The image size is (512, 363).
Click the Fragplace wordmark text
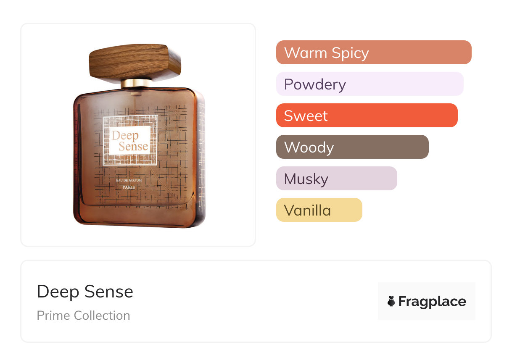click(x=432, y=301)
